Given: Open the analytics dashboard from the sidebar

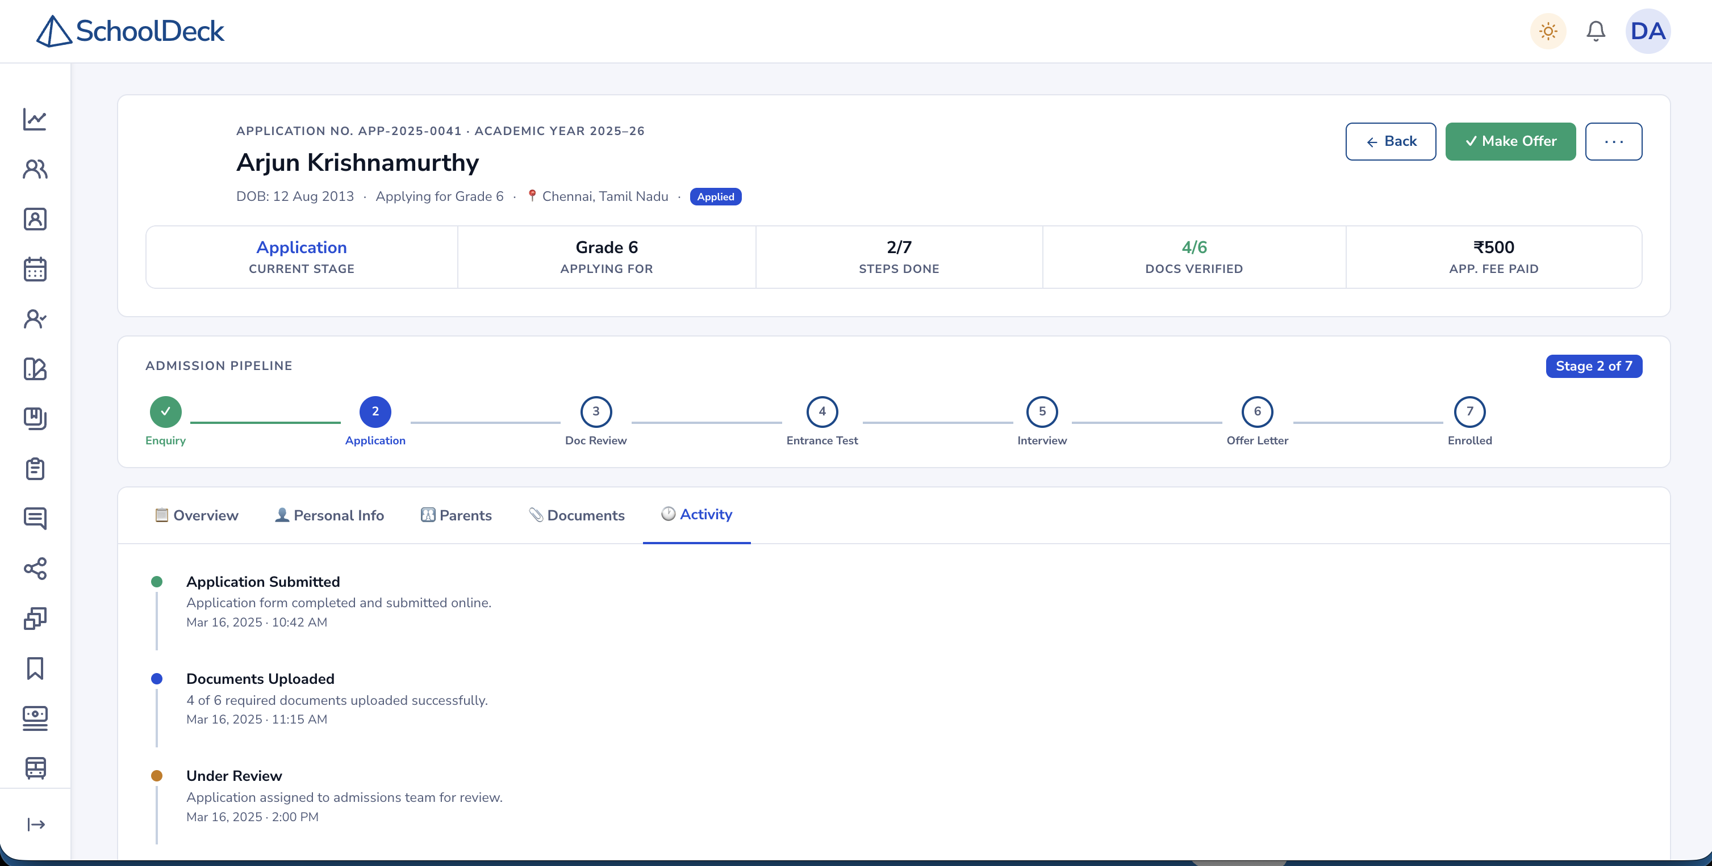Looking at the screenshot, I should (x=35, y=120).
